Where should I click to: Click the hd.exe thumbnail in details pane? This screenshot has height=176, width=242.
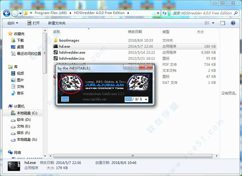click(x=14, y=166)
